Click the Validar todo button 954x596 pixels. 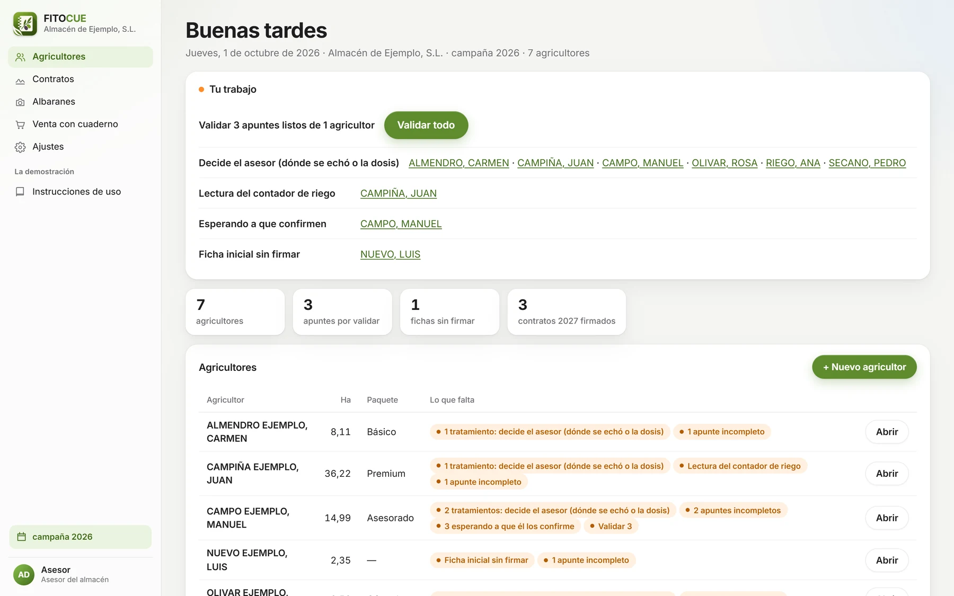(426, 125)
